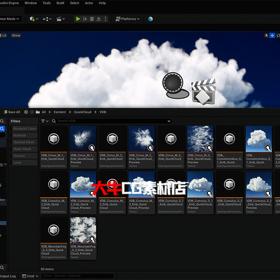The width and height of the screenshot is (280, 280).
Task: Click the magnifier icon left of Filters
Action: pos(2,121)
